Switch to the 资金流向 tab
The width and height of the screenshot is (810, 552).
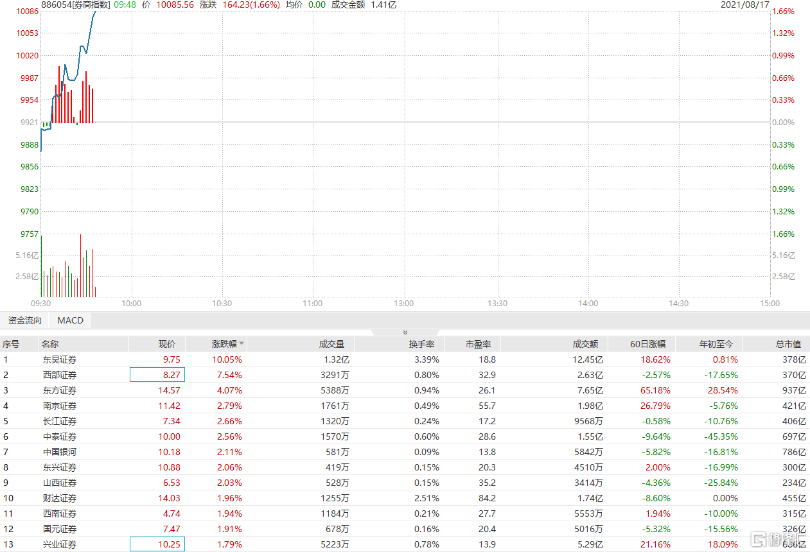click(25, 320)
